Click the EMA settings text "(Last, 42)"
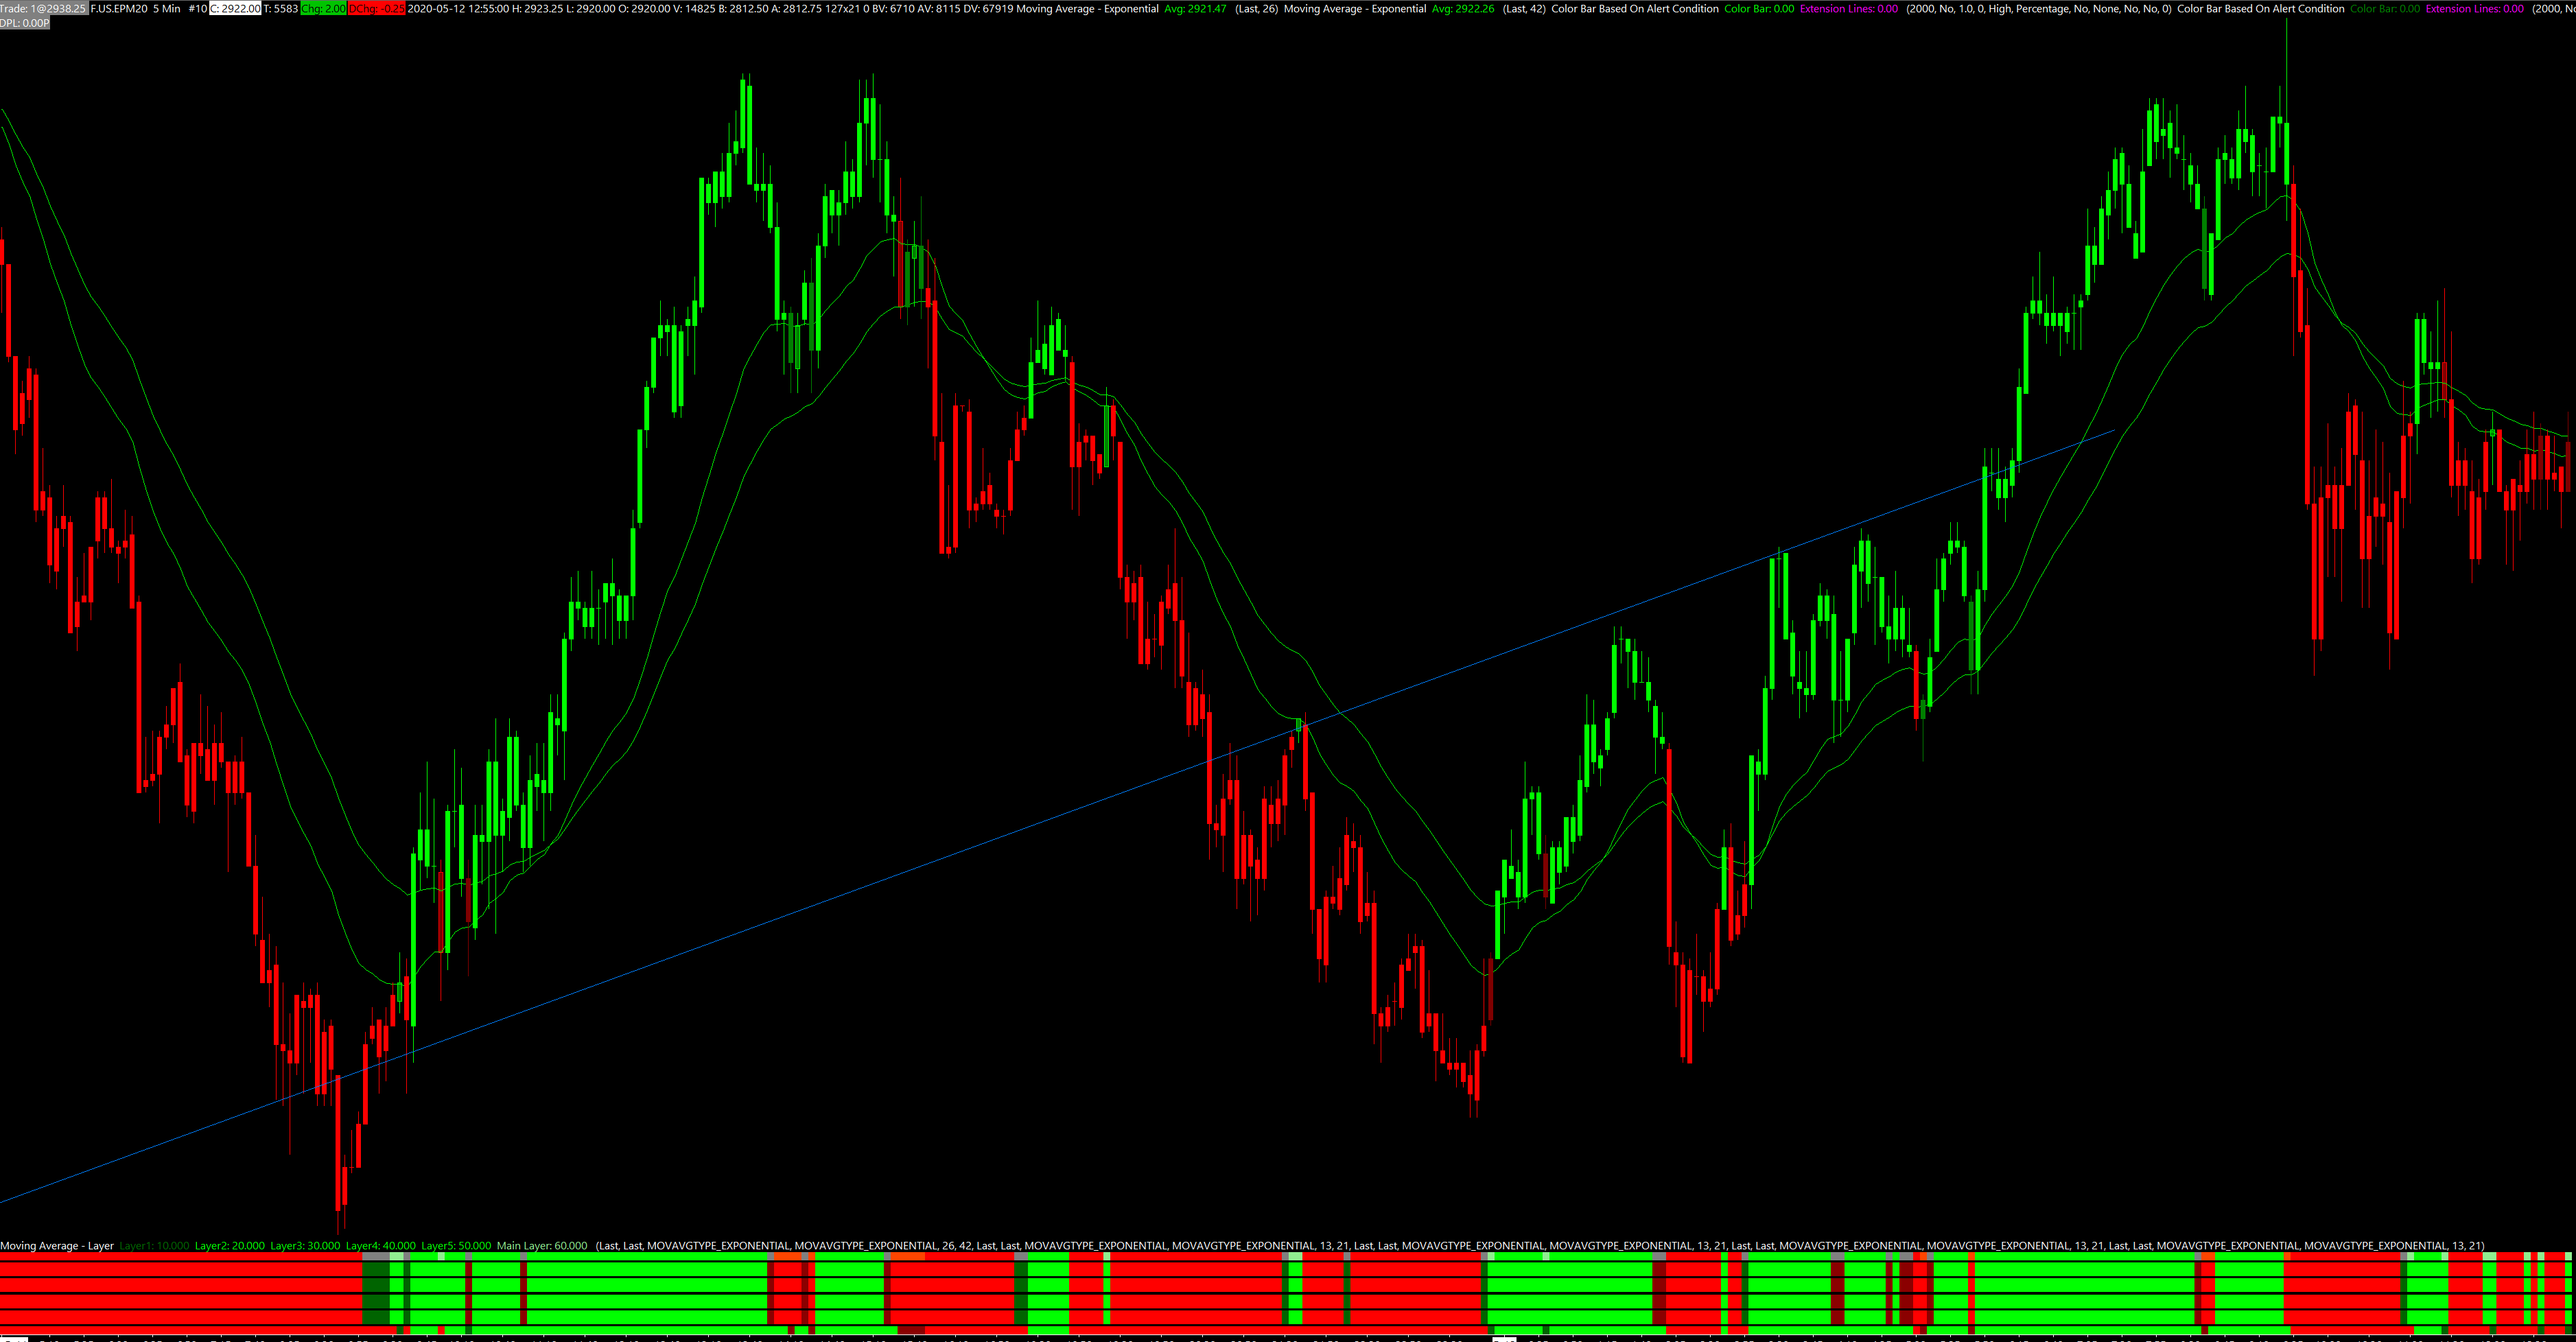2576x1342 pixels. tap(1524, 8)
